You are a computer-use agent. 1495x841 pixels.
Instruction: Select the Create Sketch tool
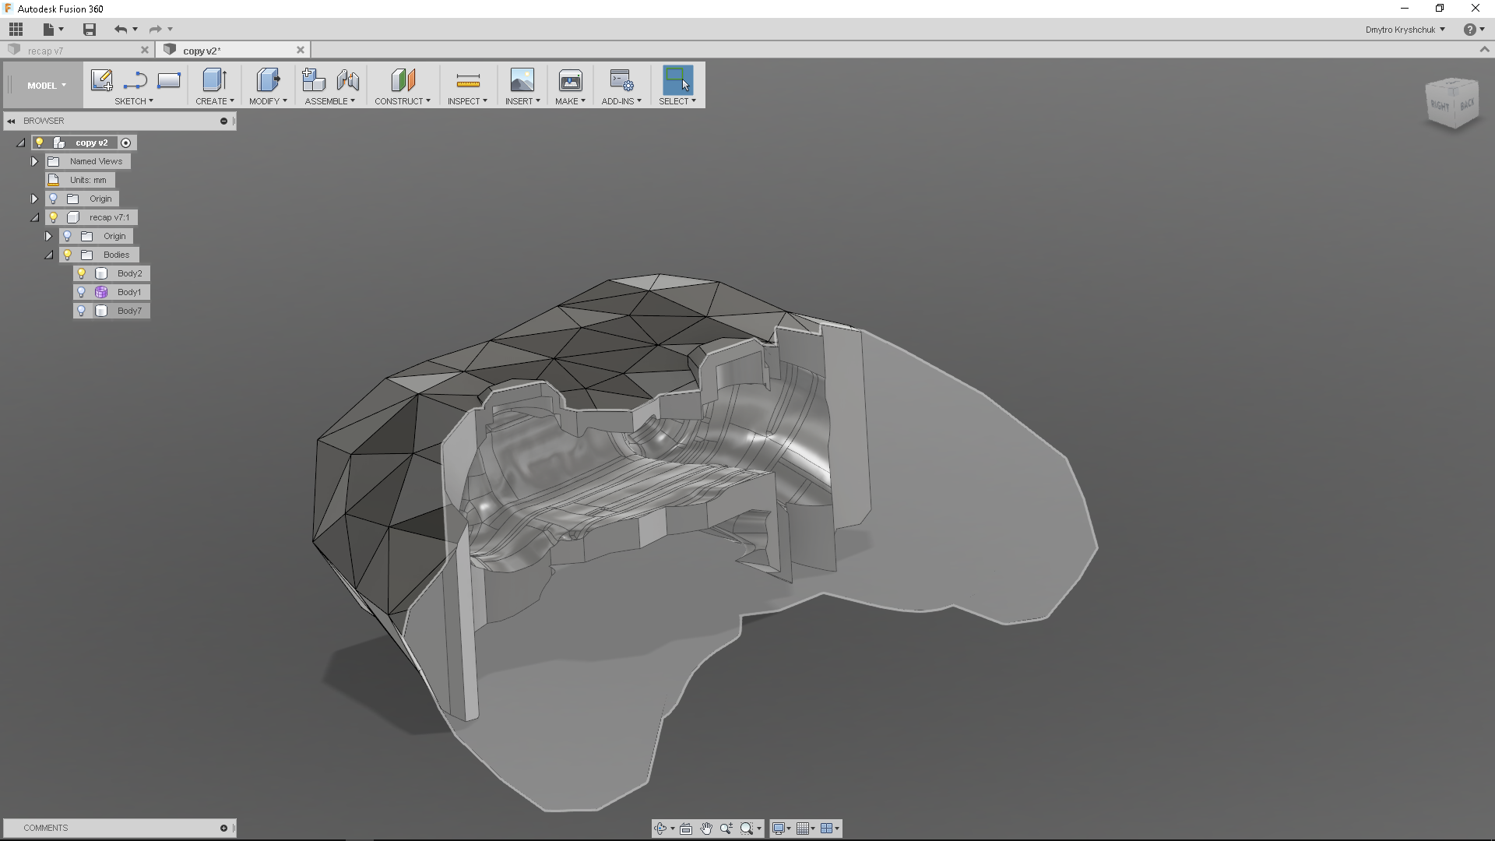(101, 80)
